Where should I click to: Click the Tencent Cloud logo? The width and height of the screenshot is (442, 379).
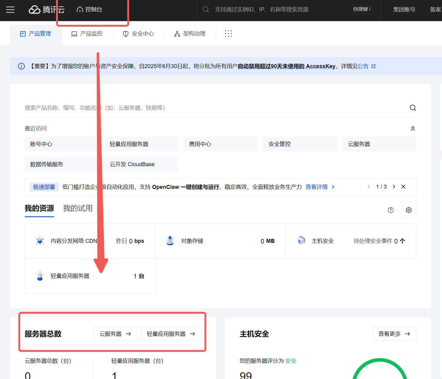point(47,10)
